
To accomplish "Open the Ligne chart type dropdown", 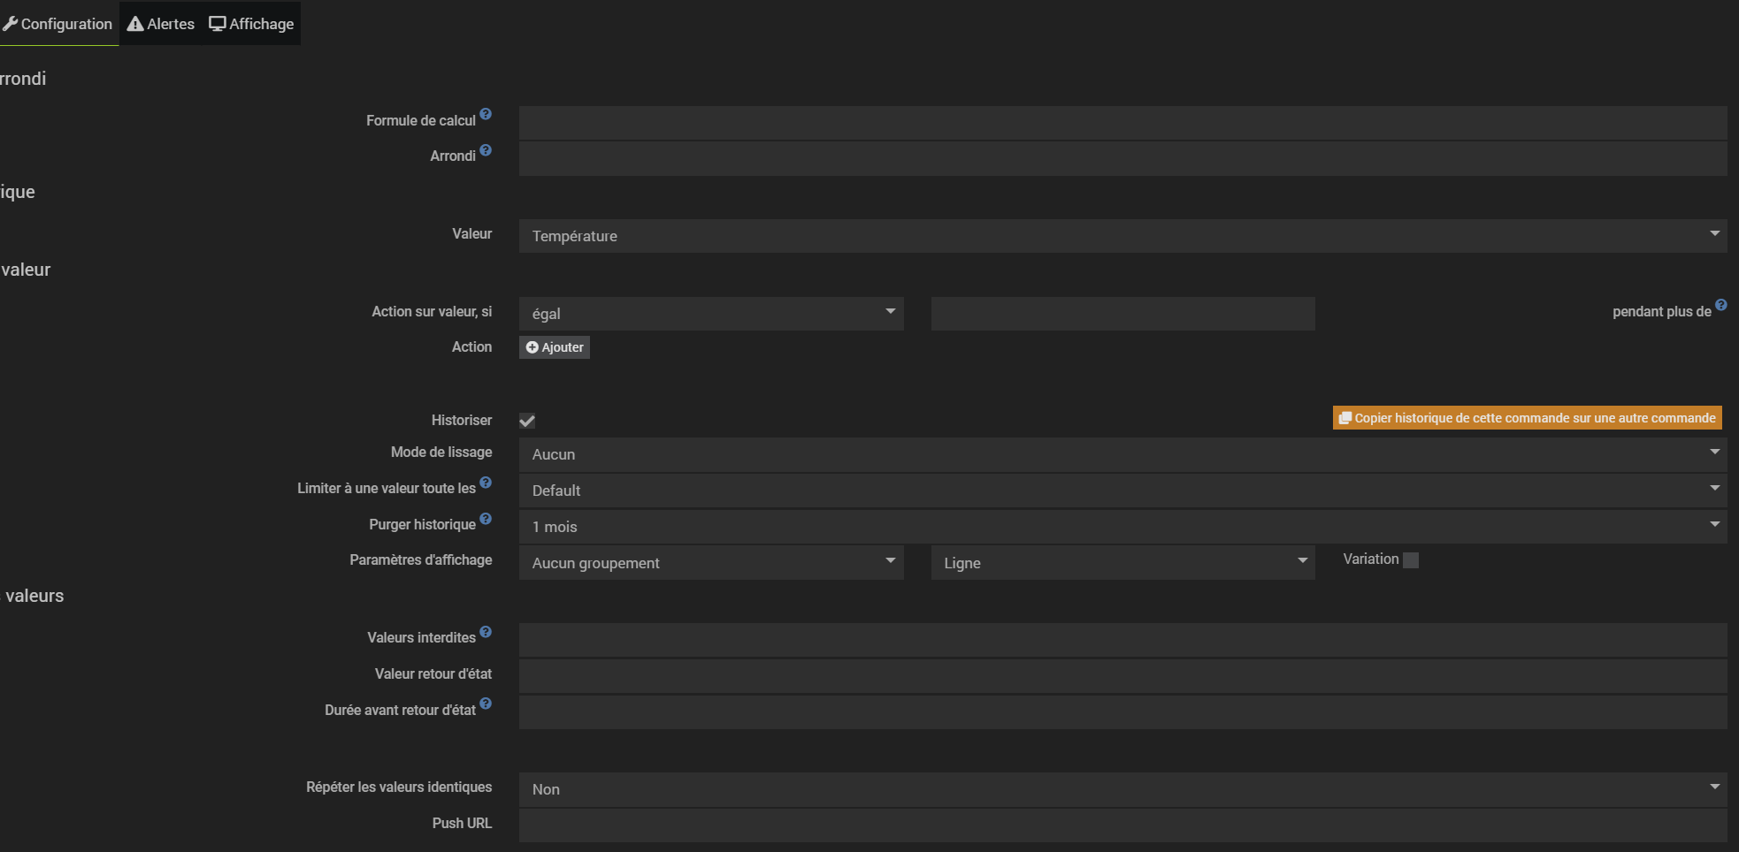I will pos(1122,563).
